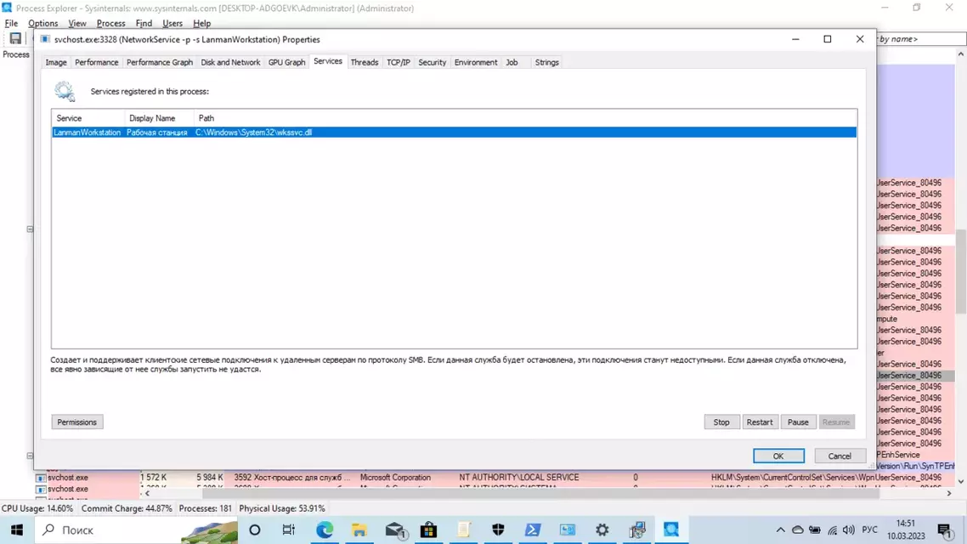Image resolution: width=967 pixels, height=544 pixels.
Task: Switch input language РУС indicator
Action: coord(869,530)
